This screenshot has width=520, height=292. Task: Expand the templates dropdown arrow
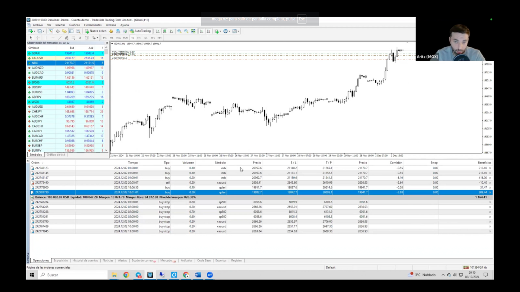[238, 31]
